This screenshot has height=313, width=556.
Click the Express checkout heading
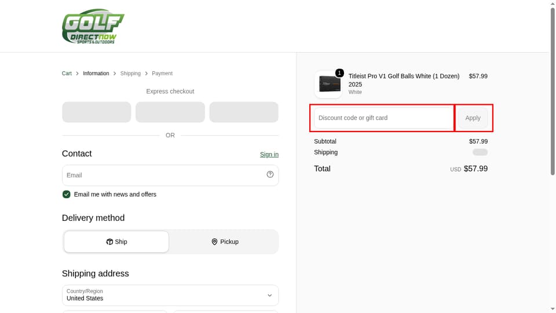(170, 92)
